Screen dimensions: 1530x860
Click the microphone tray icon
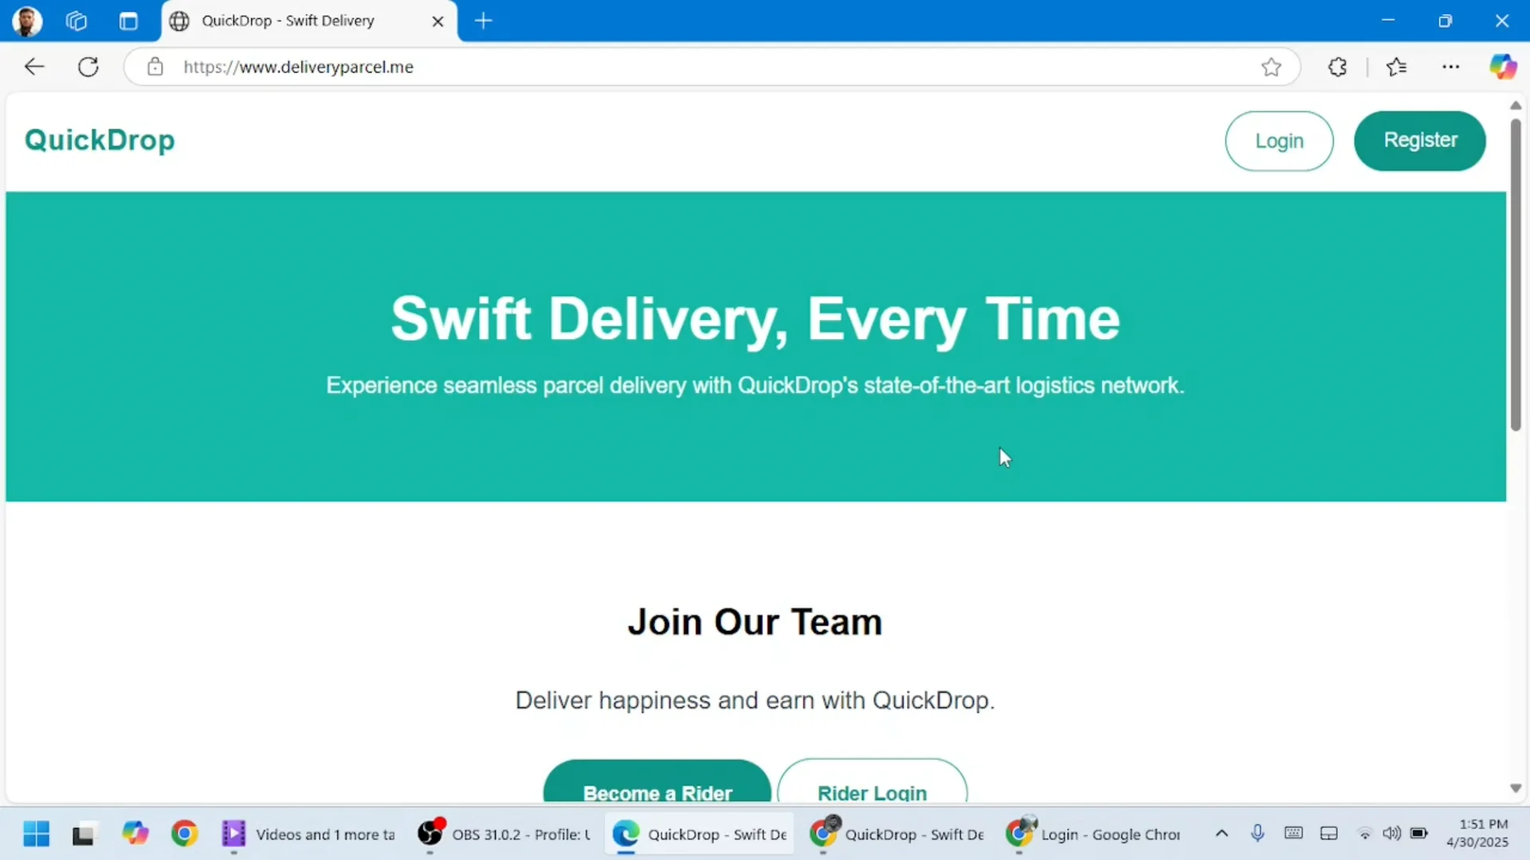tap(1257, 834)
